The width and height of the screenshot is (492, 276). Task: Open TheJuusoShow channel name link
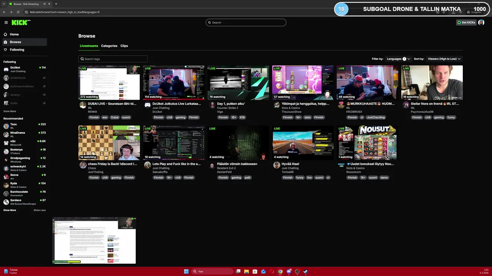[291, 112]
